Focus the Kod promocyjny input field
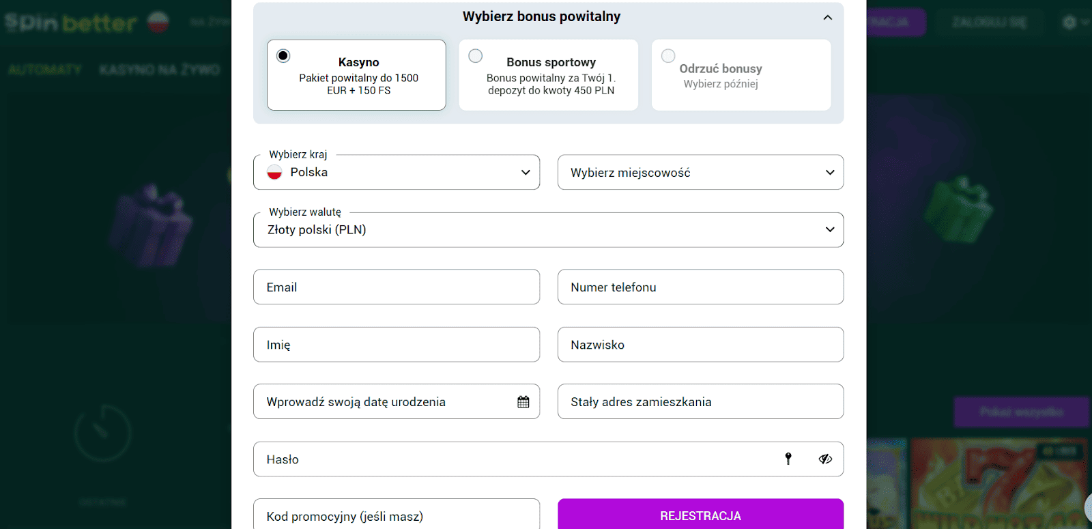This screenshot has height=529, width=1092. tap(396, 515)
